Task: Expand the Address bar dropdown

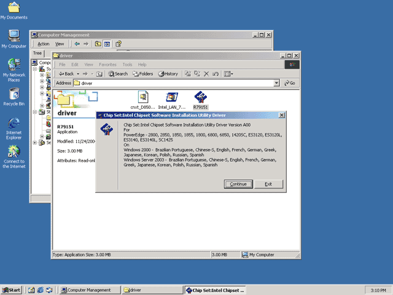Action: 276,83
